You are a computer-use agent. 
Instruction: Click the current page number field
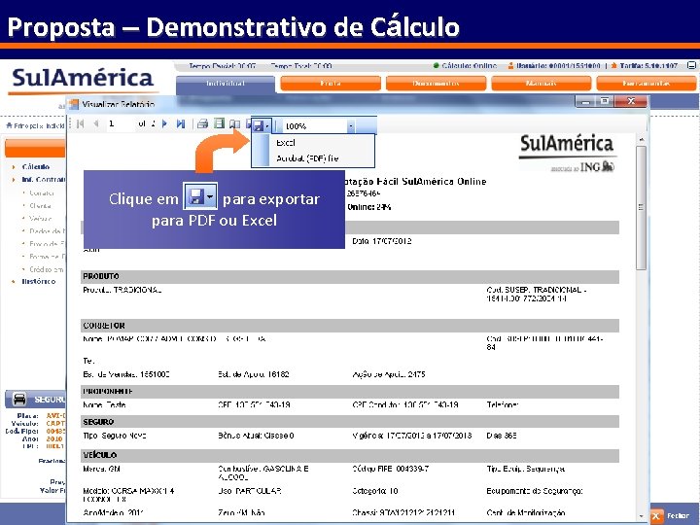[120, 123]
